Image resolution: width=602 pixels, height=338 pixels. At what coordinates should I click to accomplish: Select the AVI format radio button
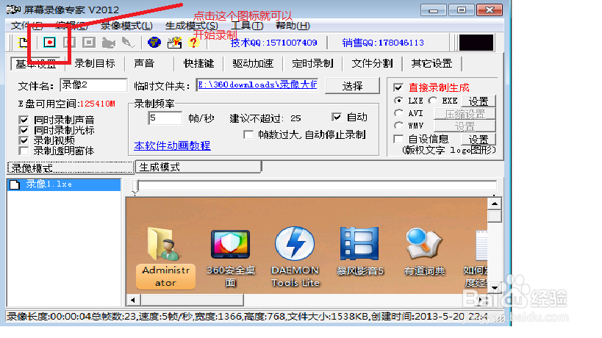(398, 113)
